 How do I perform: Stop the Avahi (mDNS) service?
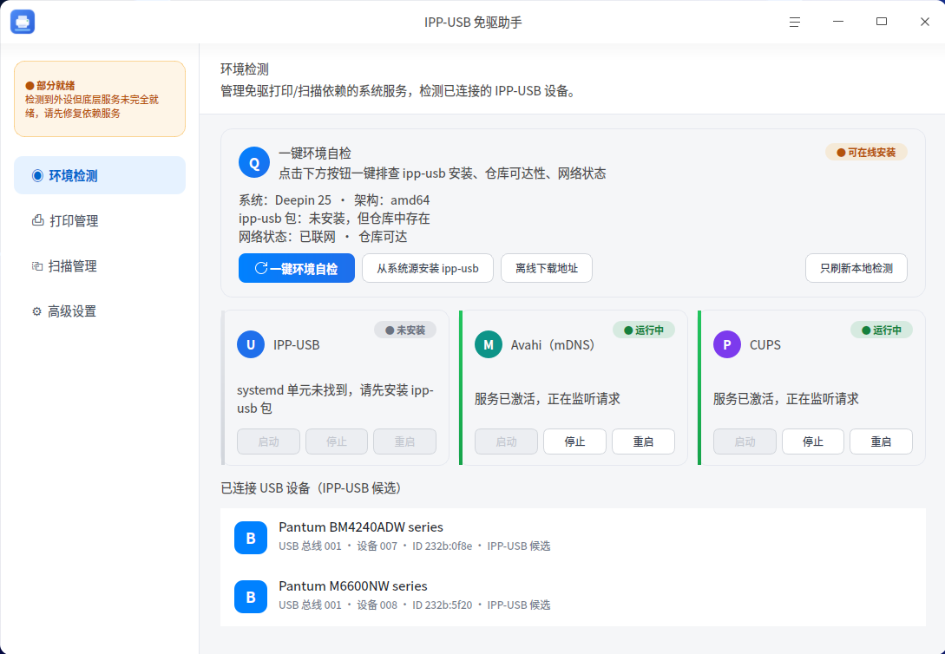point(574,441)
